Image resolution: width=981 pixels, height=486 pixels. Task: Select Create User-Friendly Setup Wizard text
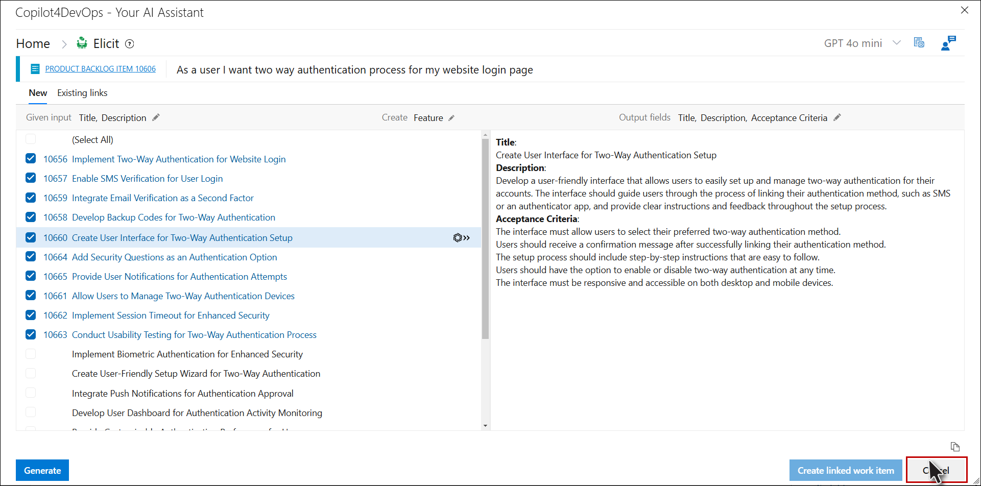coord(196,374)
